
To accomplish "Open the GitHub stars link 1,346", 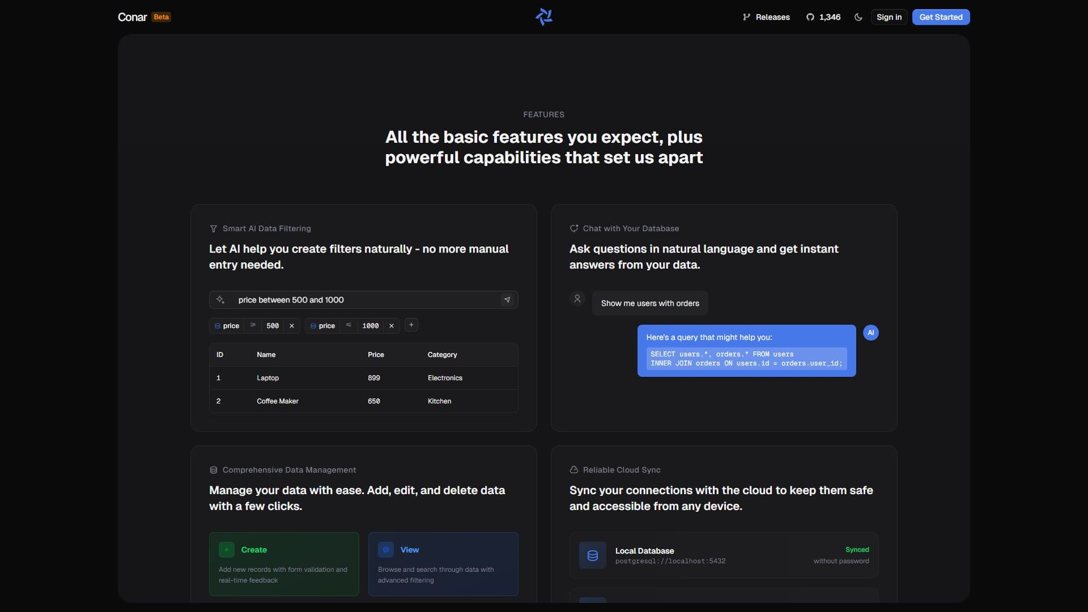I will (823, 17).
